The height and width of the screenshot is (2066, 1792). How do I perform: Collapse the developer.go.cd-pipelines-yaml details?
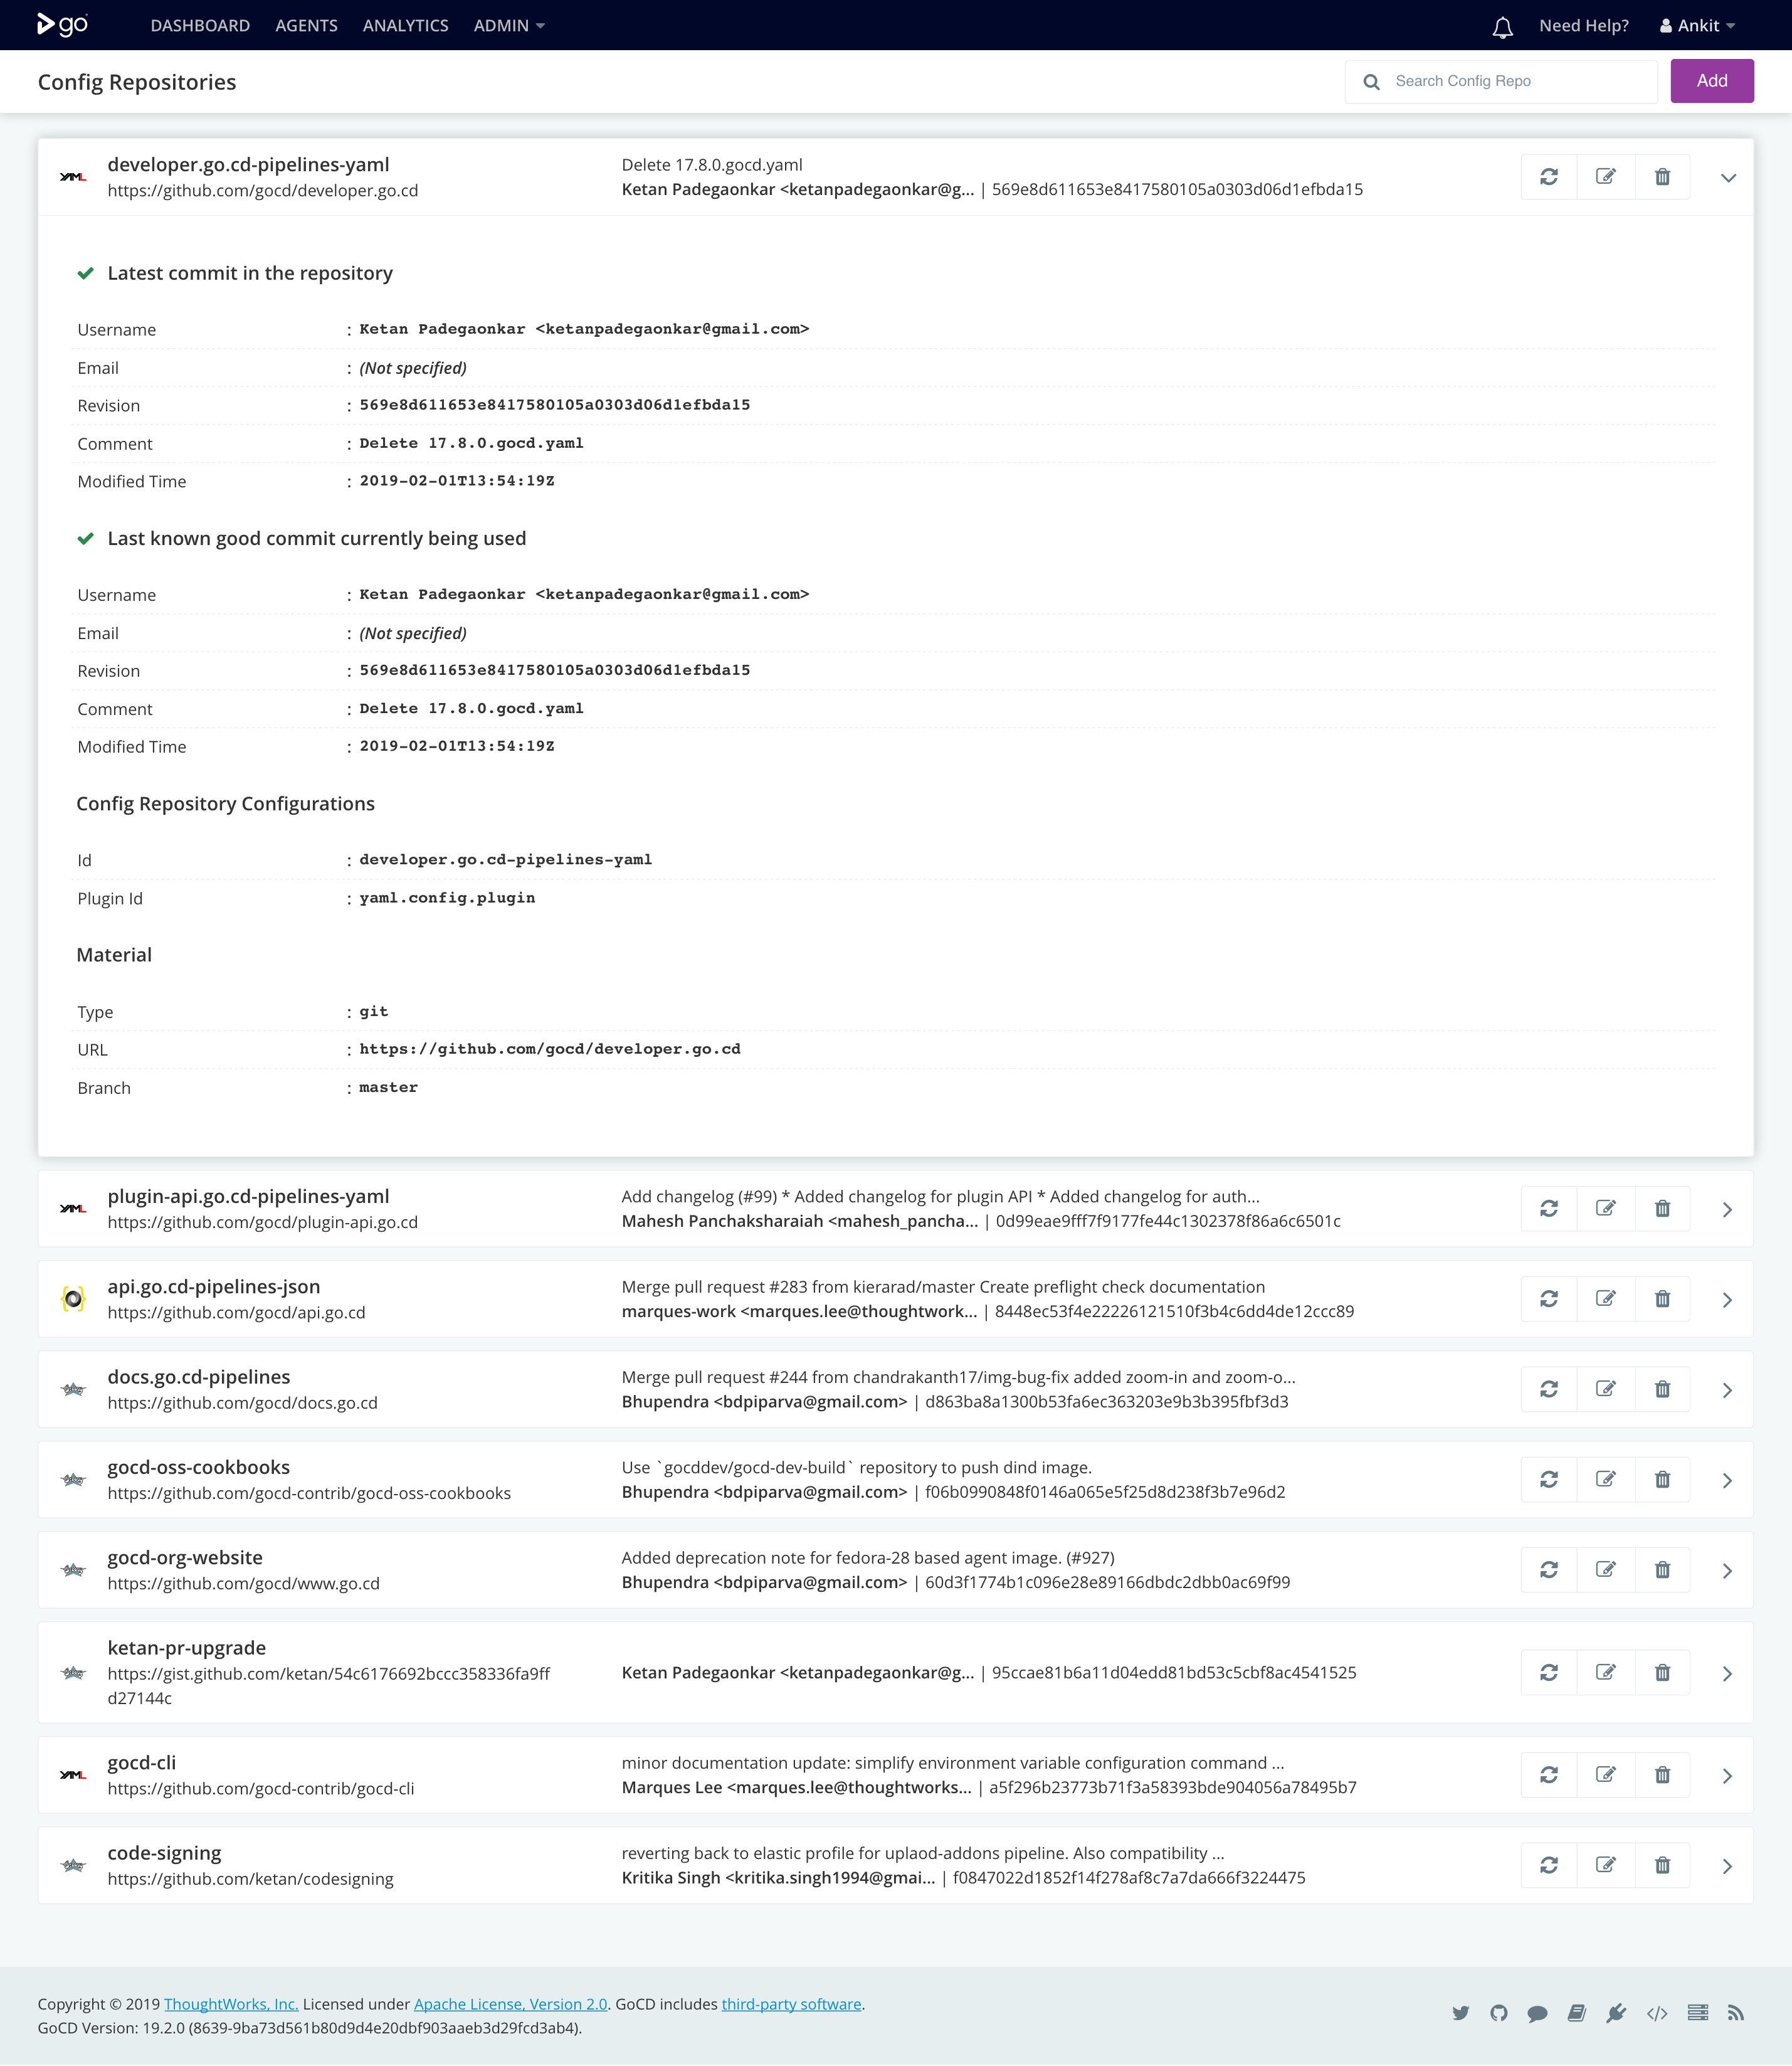click(x=1728, y=178)
